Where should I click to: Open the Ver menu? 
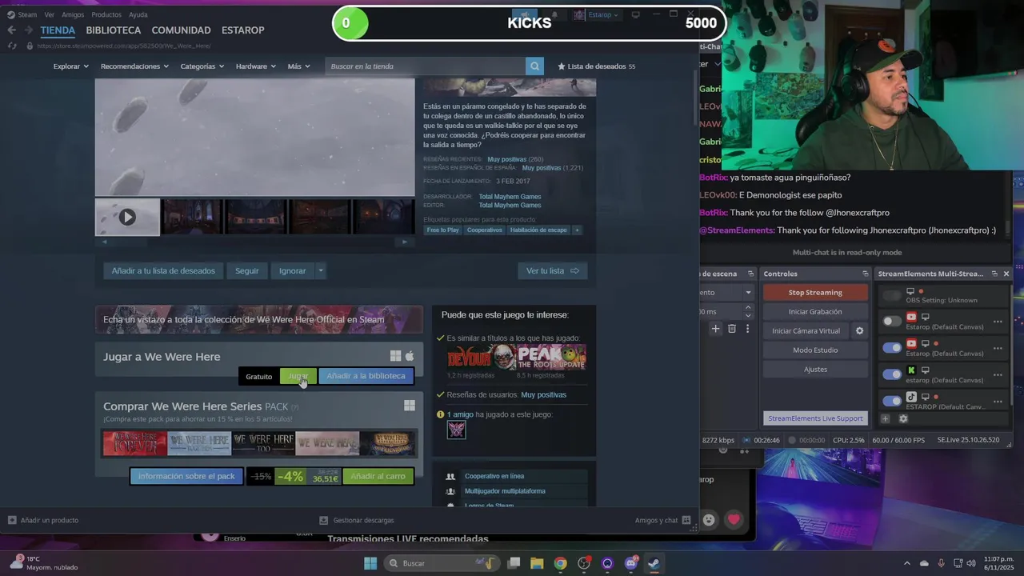[x=50, y=14]
